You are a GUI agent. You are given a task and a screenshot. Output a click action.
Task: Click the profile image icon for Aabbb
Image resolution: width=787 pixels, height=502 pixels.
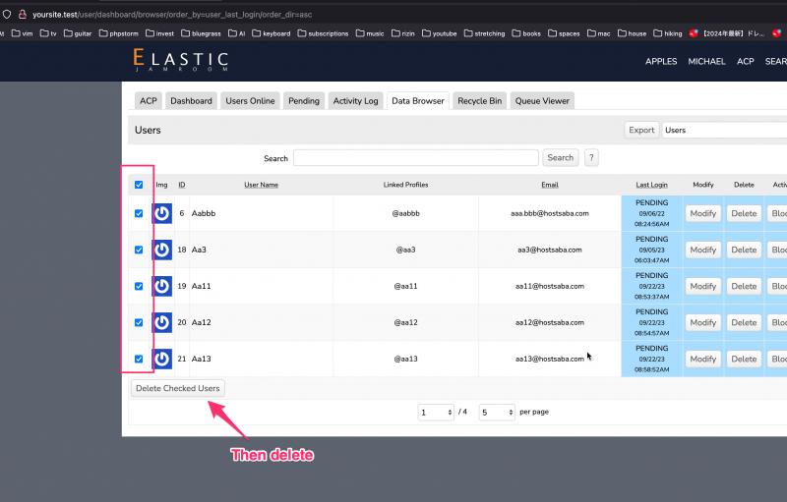click(x=162, y=213)
